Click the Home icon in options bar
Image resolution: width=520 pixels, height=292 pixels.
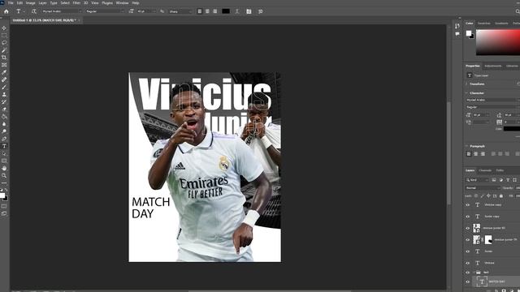[6, 11]
